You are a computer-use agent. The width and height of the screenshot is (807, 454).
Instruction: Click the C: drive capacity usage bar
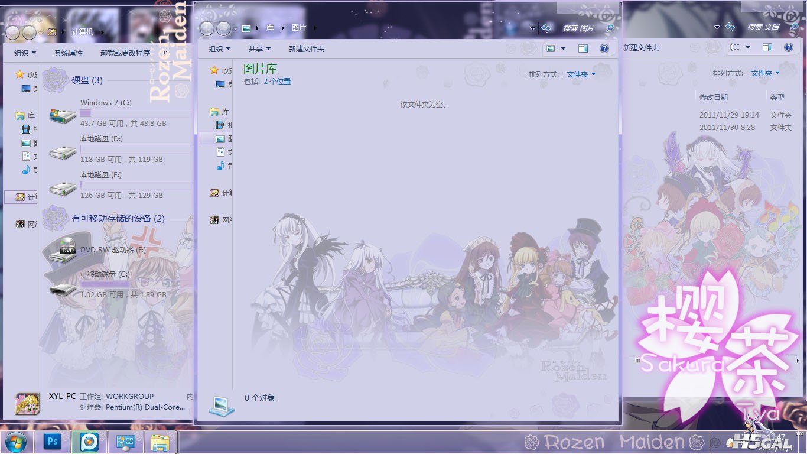(135, 113)
